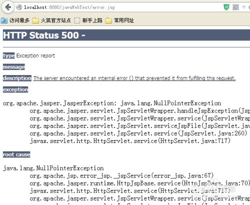
Task: Open the 新手上路 bookmark
Action: coord(88,20)
